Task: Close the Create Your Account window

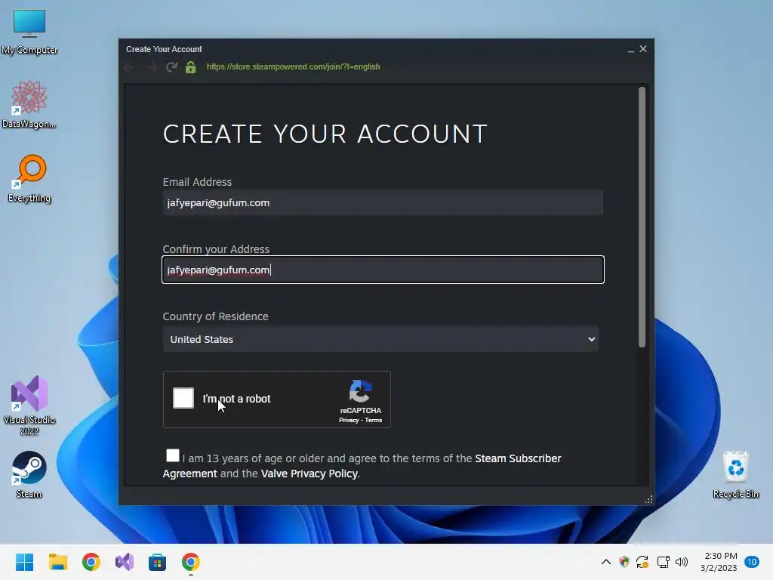Action: (643, 49)
